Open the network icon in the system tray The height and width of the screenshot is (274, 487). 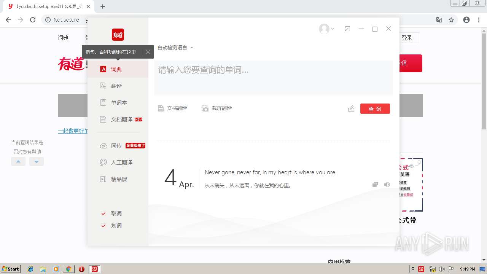[432, 269]
